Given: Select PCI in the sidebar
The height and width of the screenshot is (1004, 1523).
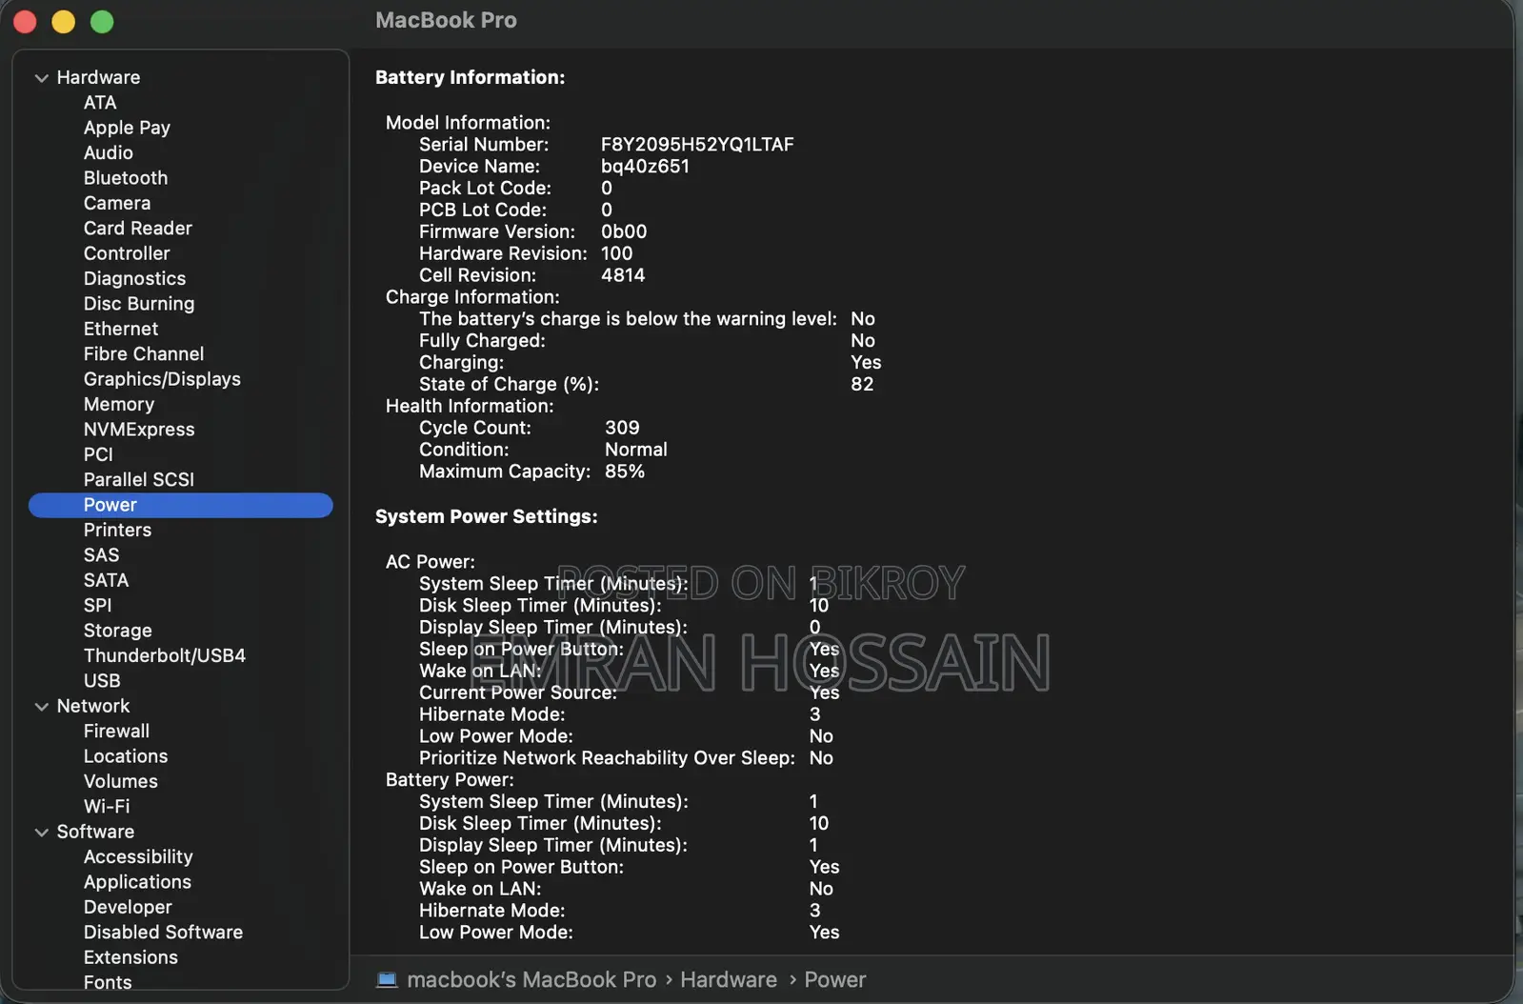Looking at the screenshot, I should point(98,454).
